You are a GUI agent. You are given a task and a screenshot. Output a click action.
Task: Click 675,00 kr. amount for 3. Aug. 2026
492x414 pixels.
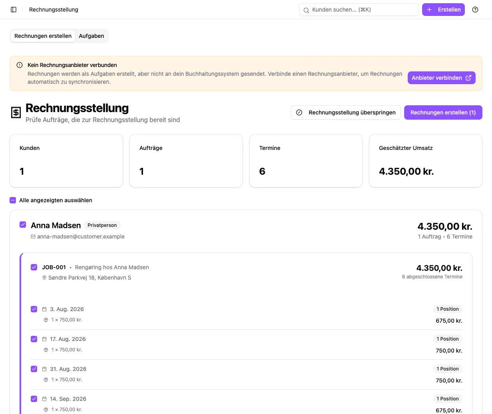(449, 321)
